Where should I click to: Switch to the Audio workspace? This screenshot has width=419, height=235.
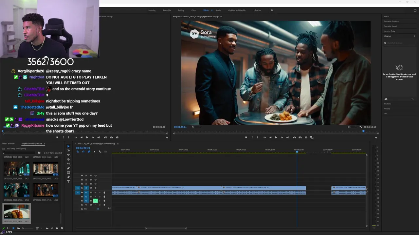pos(218,10)
